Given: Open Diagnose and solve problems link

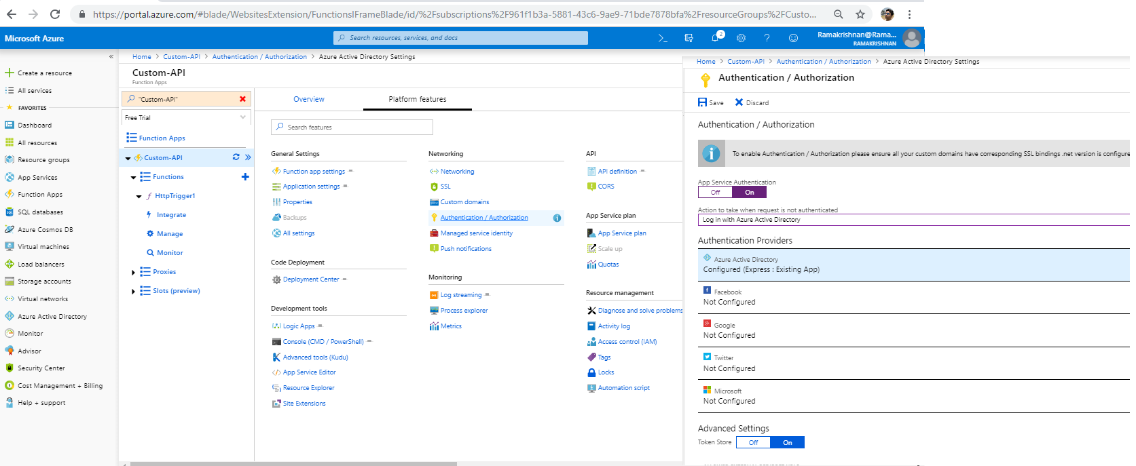Looking at the screenshot, I should pyautogui.click(x=640, y=311).
